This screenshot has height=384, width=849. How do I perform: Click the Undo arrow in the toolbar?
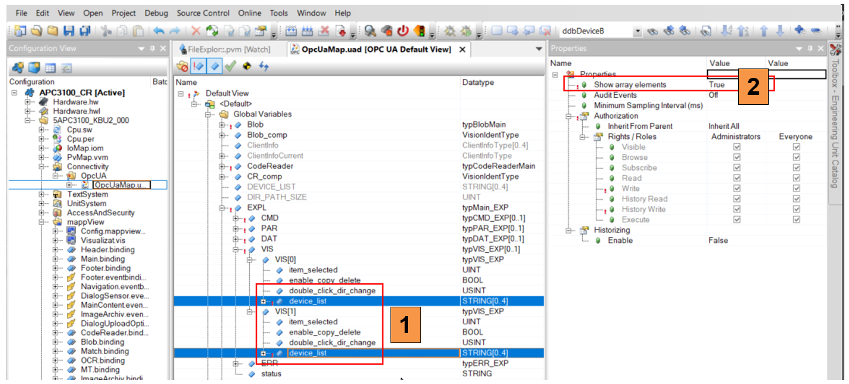pos(159,31)
